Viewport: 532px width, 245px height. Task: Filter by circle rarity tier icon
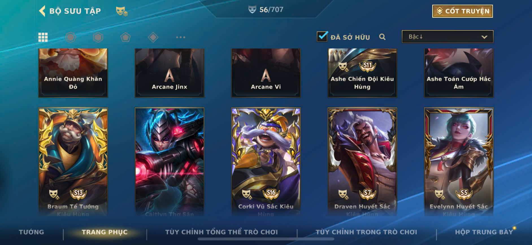click(x=71, y=37)
